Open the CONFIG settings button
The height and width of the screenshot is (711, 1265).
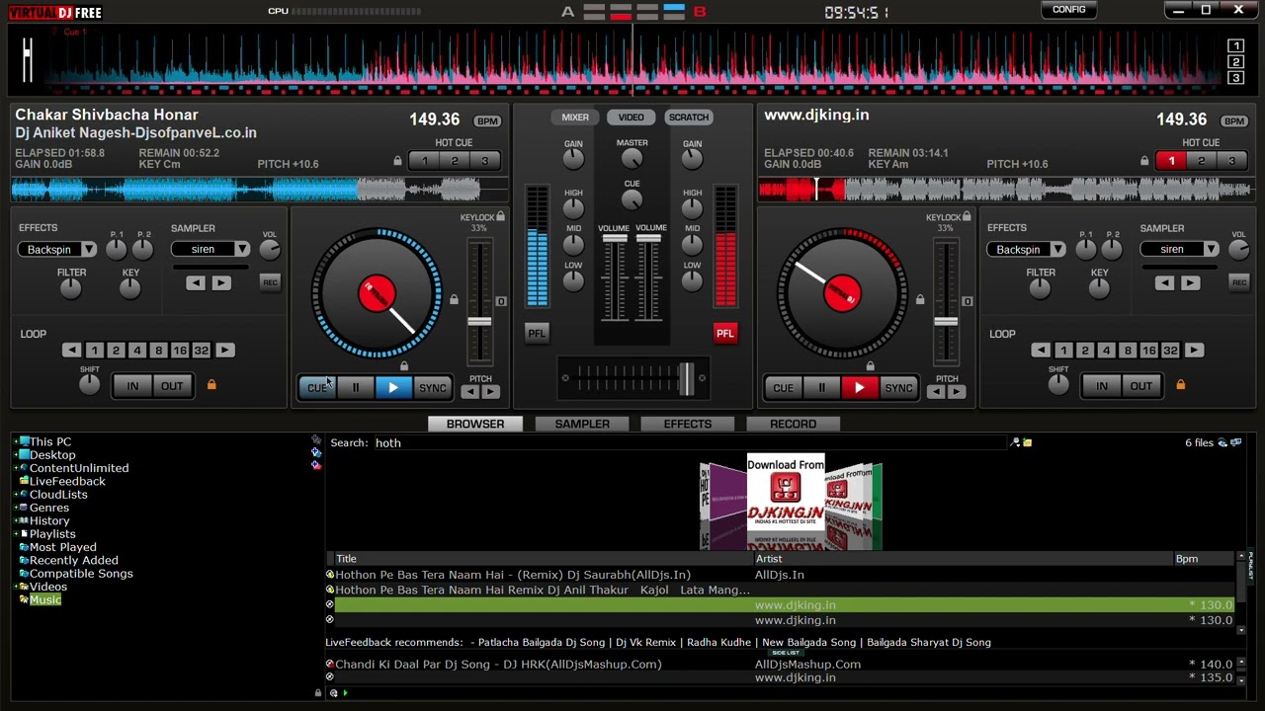[x=1068, y=10]
